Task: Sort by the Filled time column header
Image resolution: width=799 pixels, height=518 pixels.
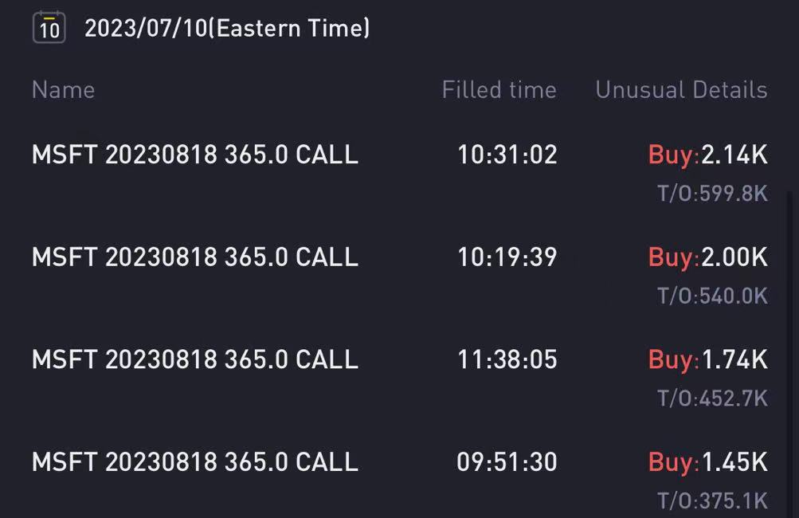Action: pos(499,90)
